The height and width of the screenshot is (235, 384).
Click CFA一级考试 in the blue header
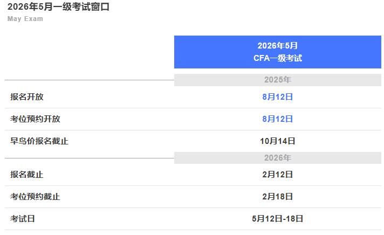[277, 58]
